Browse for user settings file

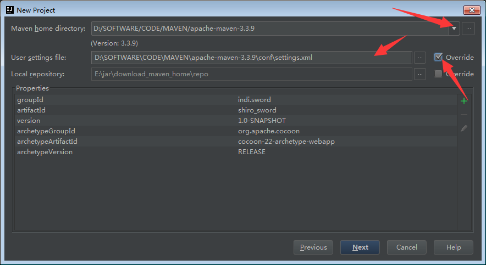(420, 58)
